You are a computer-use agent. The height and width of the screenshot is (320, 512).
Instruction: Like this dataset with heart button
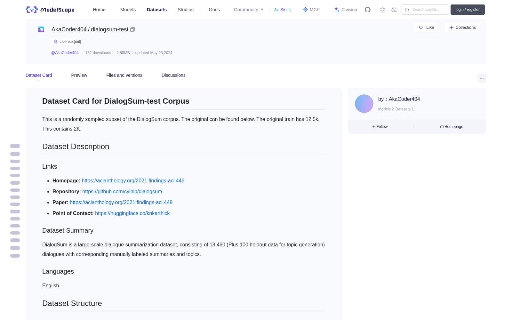click(426, 28)
